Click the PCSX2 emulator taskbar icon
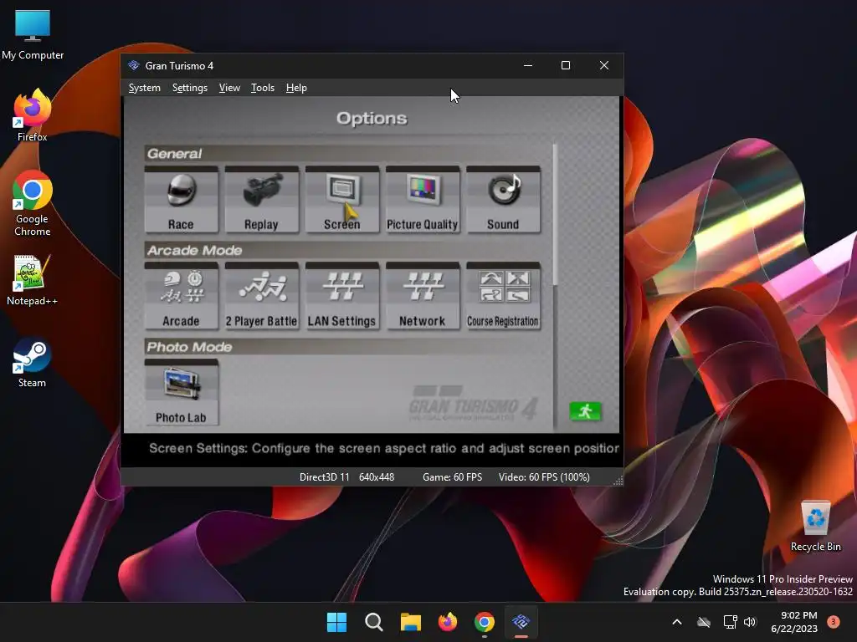 [521, 622]
